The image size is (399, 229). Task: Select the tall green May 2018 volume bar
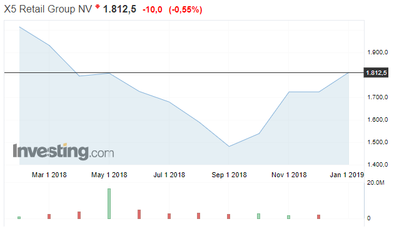point(109,203)
